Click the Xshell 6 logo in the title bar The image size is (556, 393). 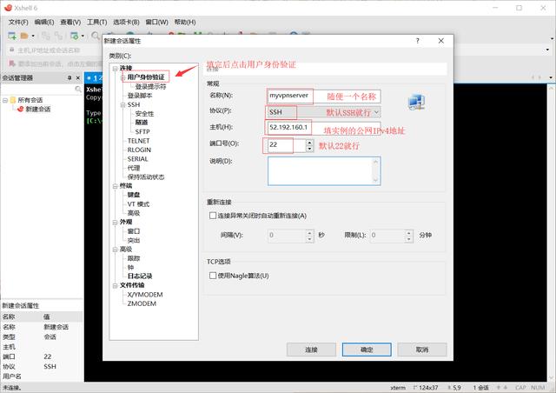click(8, 8)
